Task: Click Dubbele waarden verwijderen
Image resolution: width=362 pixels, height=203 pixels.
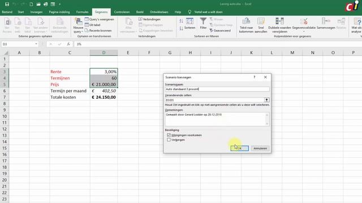Action: pos(279,25)
